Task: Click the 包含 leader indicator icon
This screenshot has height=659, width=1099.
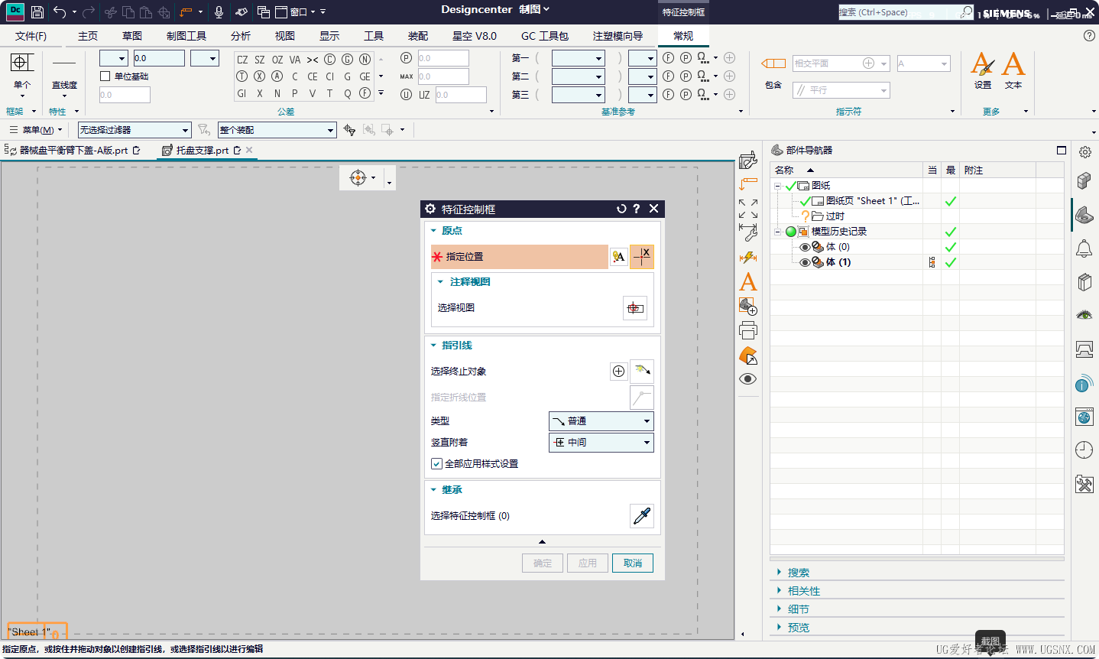Action: tap(773, 63)
